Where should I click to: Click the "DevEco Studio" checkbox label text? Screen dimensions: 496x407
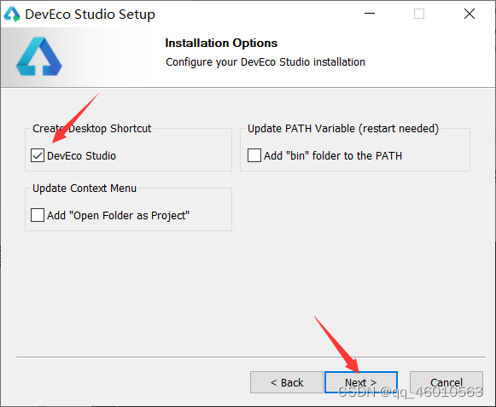coord(82,156)
